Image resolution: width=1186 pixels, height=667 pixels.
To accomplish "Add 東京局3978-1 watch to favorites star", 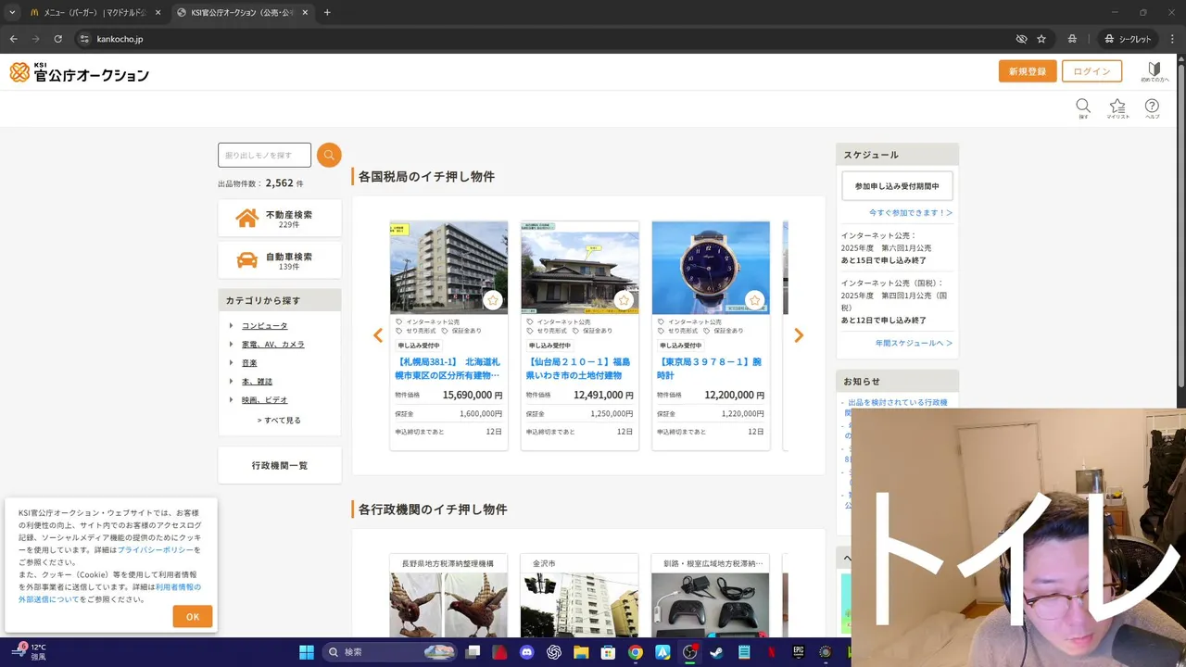I will pyautogui.click(x=754, y=300).
